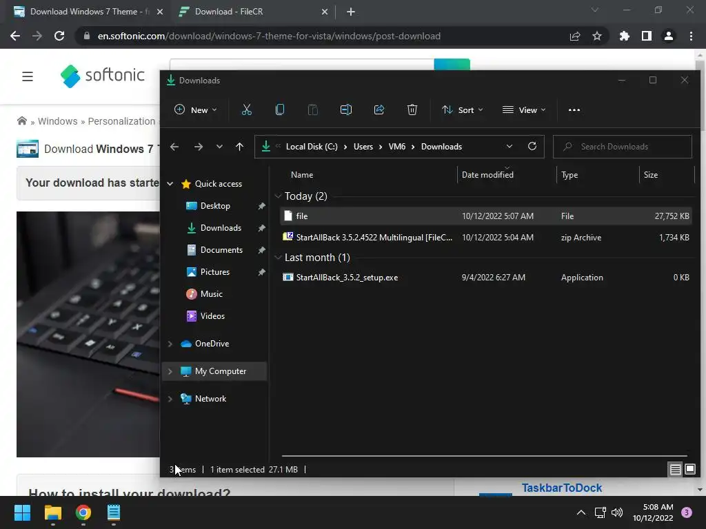Click the volume speaker tray icon
This screenshot has width=706, height=529.
click(617, 512)
